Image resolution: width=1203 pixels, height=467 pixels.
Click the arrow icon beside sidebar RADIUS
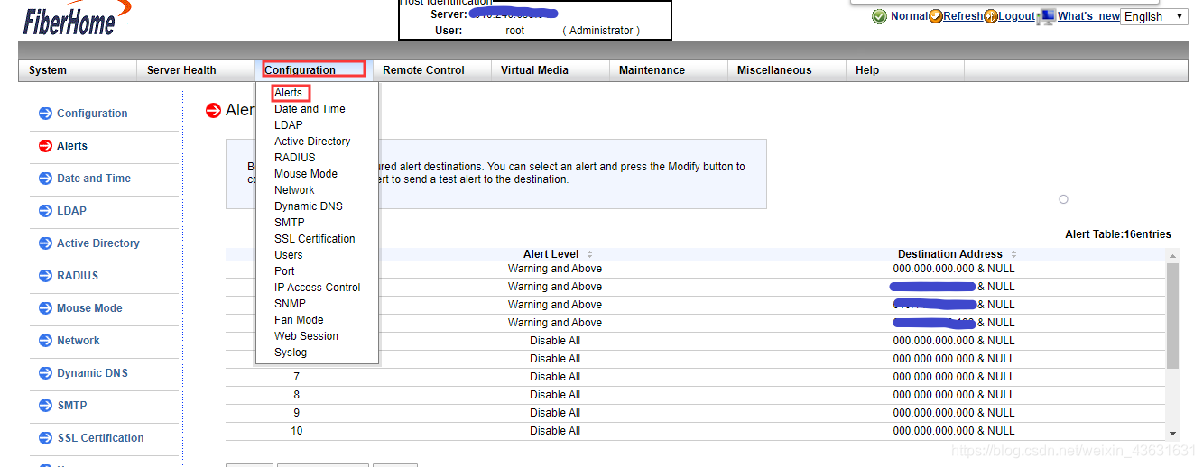pyautogui.click(x=45, y=276)
